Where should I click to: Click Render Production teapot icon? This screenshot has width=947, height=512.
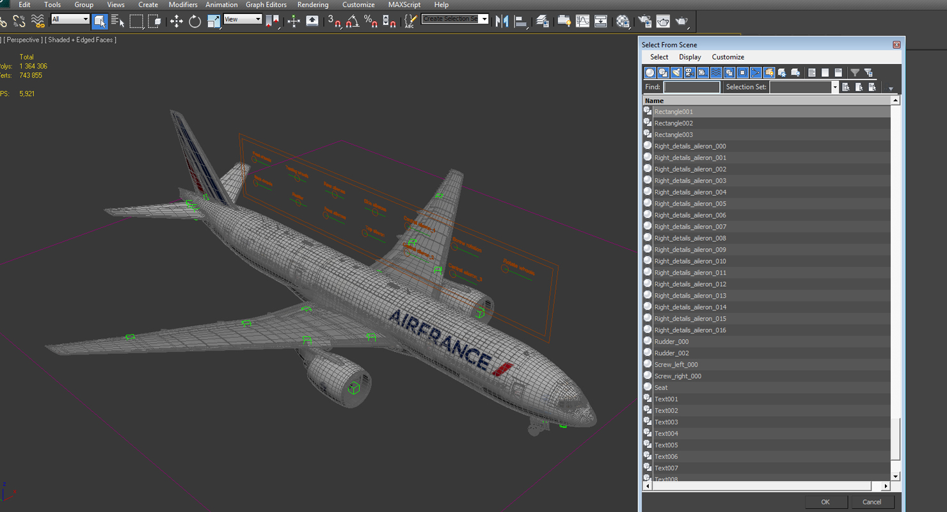[x=681, y=21]
